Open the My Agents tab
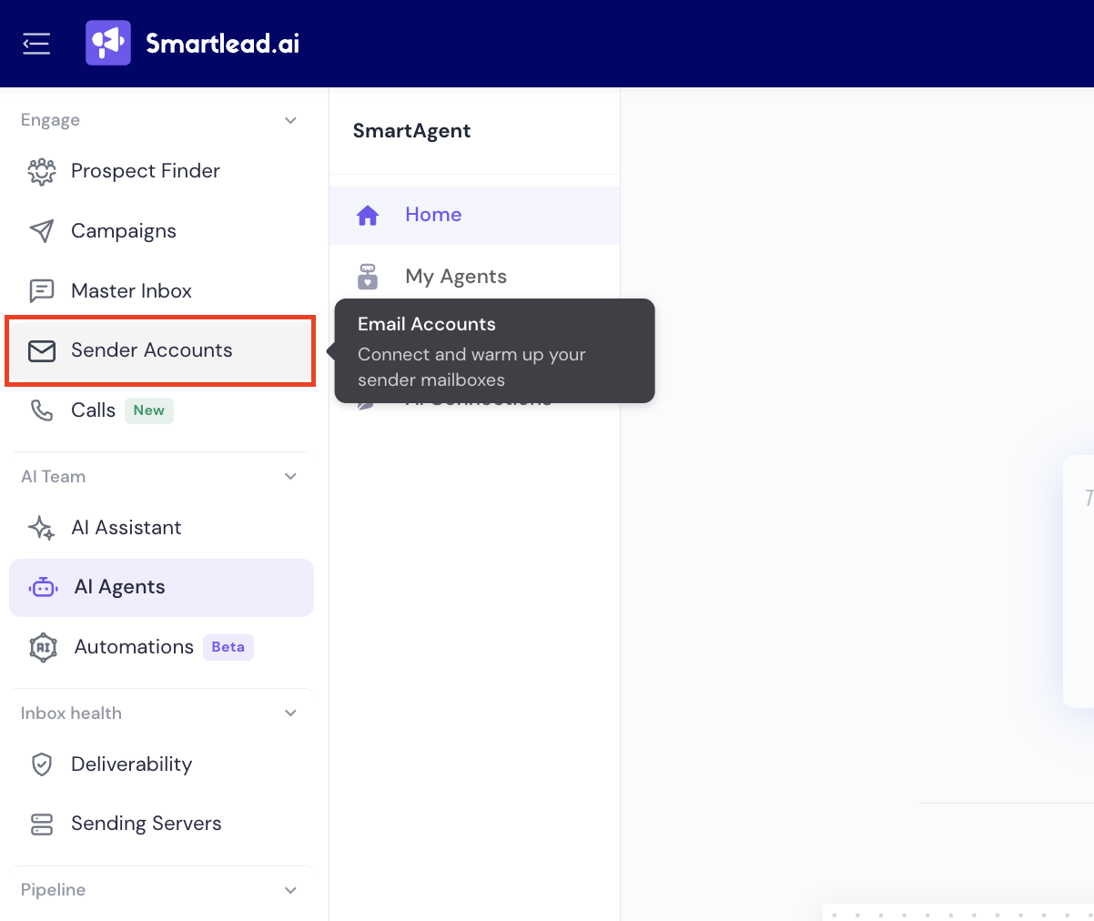 pos(474,277)
